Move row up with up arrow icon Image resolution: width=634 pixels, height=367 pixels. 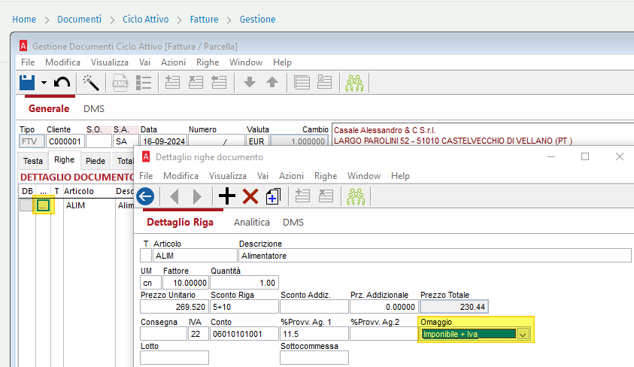coord(272,83)
